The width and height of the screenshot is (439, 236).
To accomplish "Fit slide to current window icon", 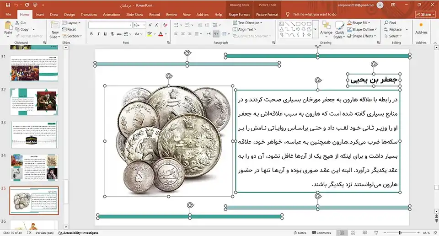I will pyautogui.click(x=435, y=233).
